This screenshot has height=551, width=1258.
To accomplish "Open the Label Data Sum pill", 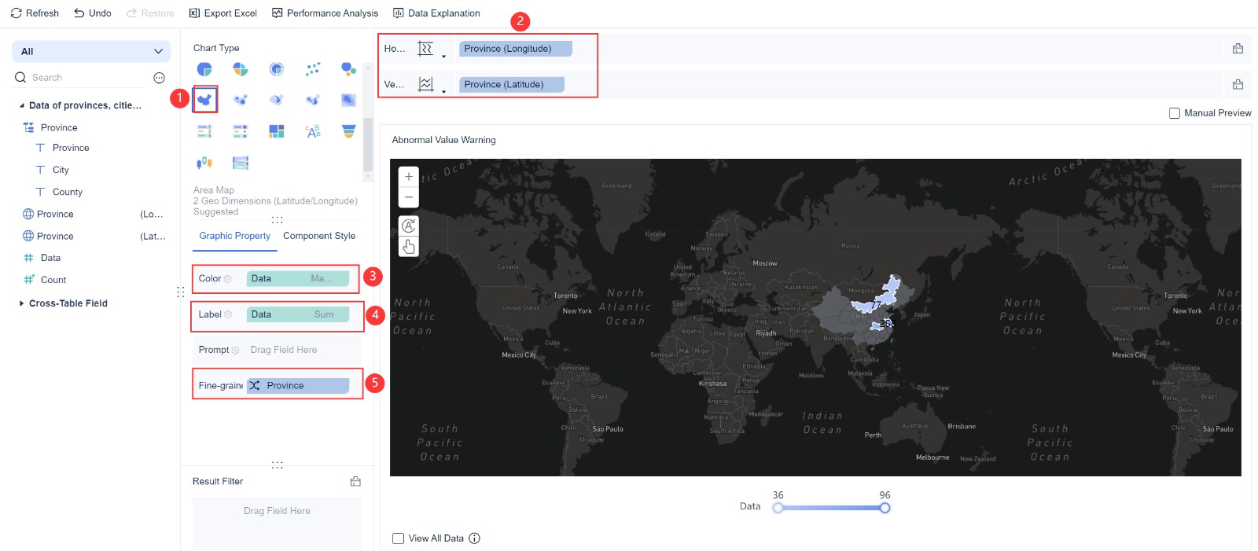I will click(298, 314).
